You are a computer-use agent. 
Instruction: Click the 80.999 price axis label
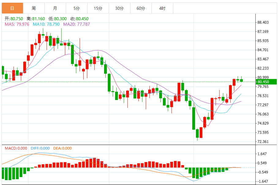[263, 77]
